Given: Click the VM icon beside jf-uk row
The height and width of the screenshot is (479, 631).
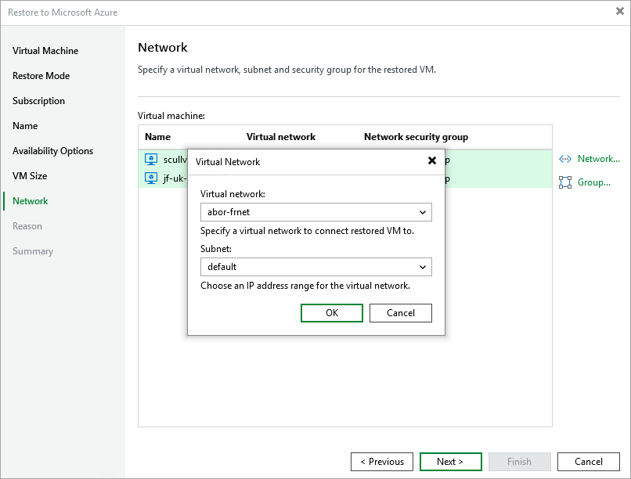Looking at the screenshot, I should [x=151, y=178].
